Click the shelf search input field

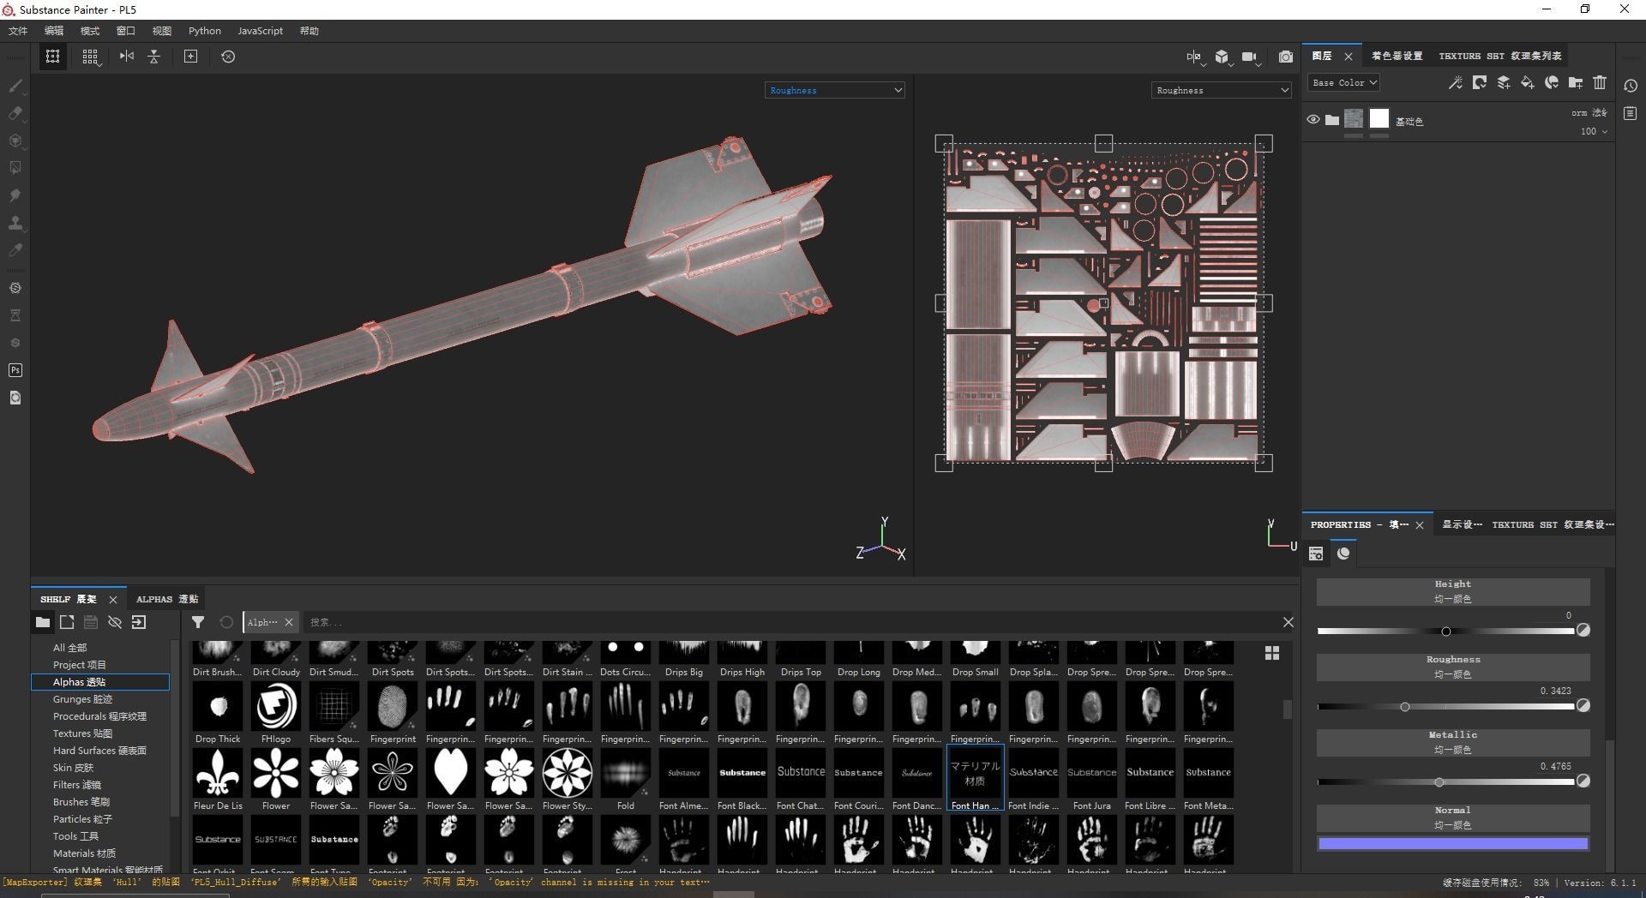(789, 622)
